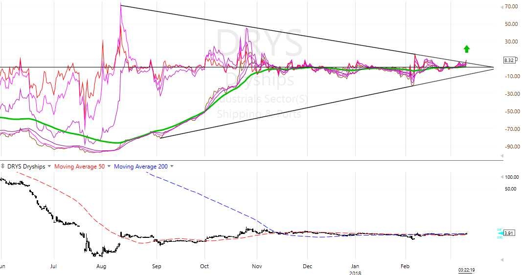522x275 pixels.
Task: Click top scale arrow beside 70.00
Action: [x=501, y=7]
